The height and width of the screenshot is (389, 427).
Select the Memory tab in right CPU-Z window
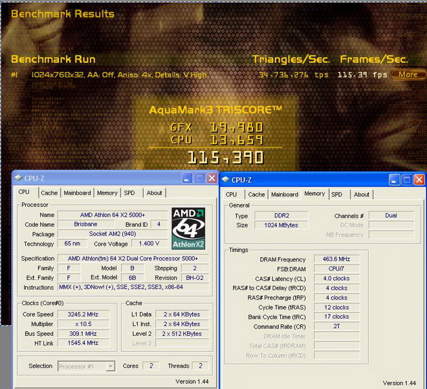point(314,194)
